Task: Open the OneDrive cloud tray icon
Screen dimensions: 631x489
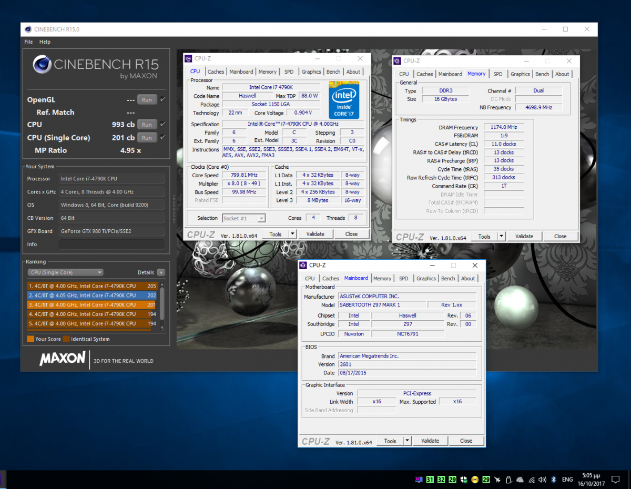Action: [520, 480]
